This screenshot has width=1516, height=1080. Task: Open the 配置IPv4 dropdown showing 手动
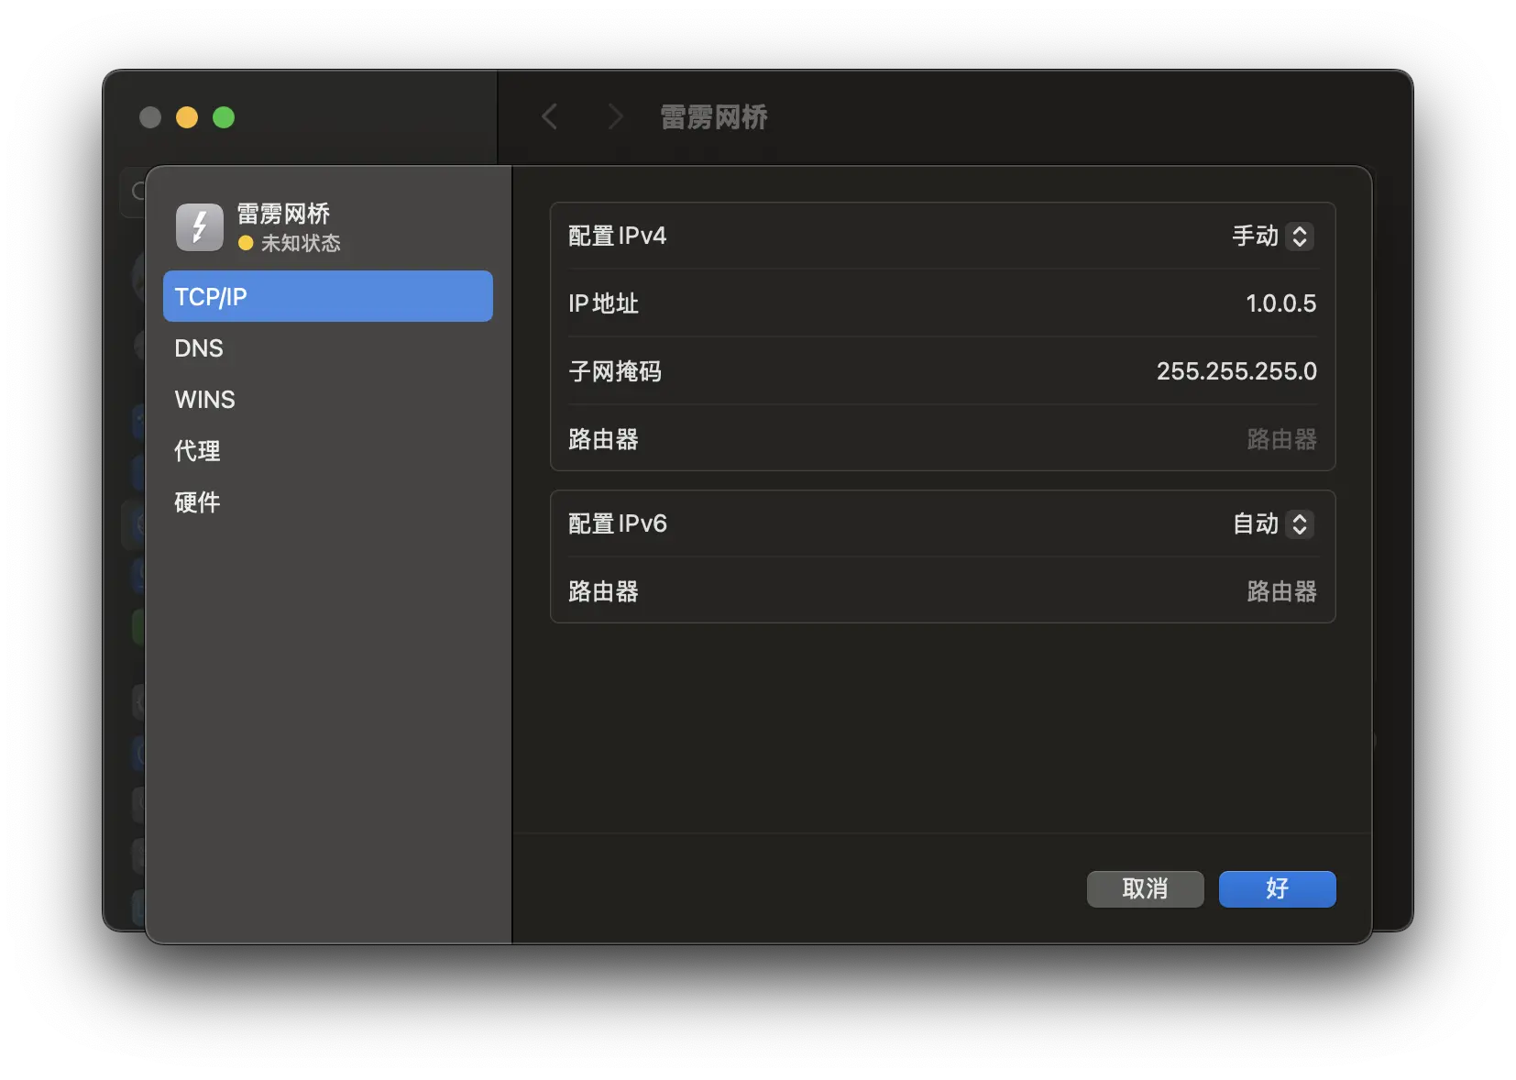(1271, 236)
